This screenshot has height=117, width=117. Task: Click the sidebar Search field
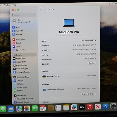click(x=24, y=15)
